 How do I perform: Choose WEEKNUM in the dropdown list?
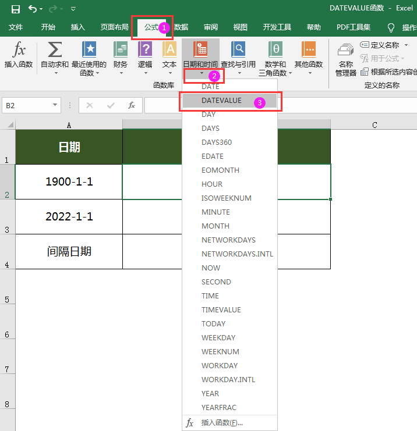click(x=230, y=351)
